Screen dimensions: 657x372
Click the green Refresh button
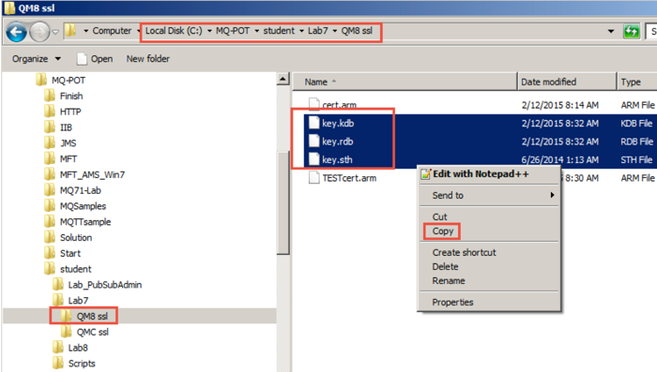coord(632,31)
